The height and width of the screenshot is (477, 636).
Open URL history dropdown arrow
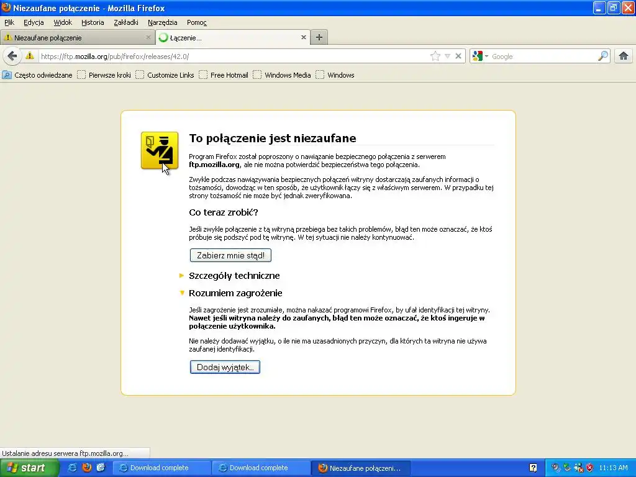click(447, 57)
